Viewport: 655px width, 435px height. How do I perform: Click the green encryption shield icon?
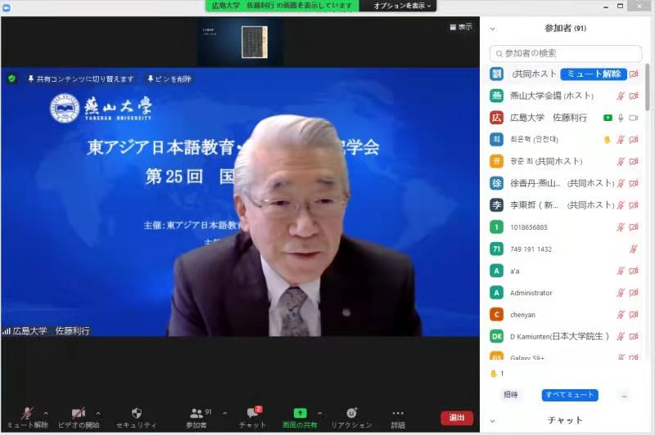coord(11,78)
